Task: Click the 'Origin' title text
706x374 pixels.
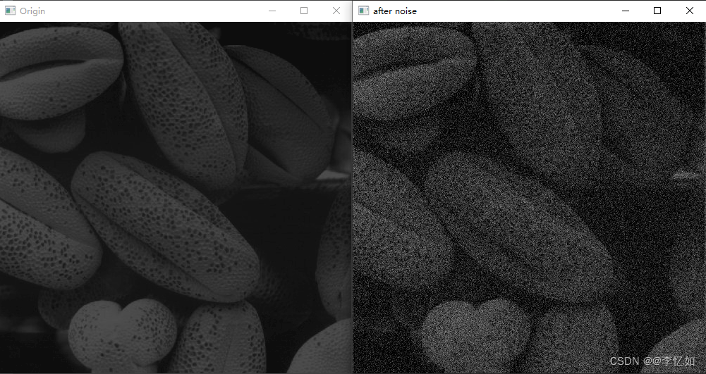Action: [x=32, y=11]
